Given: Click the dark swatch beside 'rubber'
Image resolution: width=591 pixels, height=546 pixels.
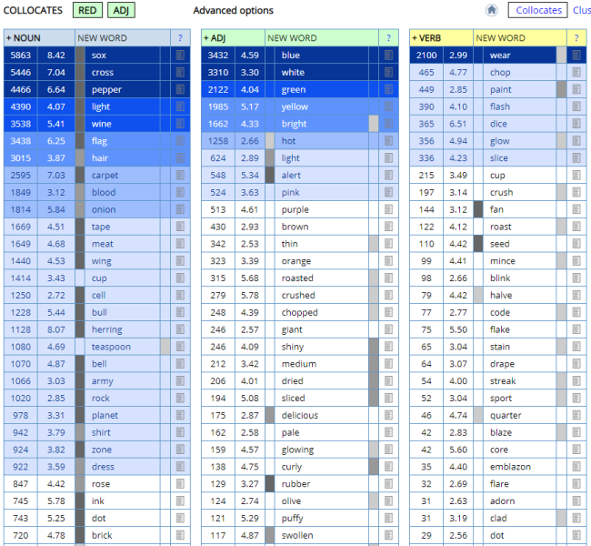Looking at the screenshot, I should click(270, 484).
